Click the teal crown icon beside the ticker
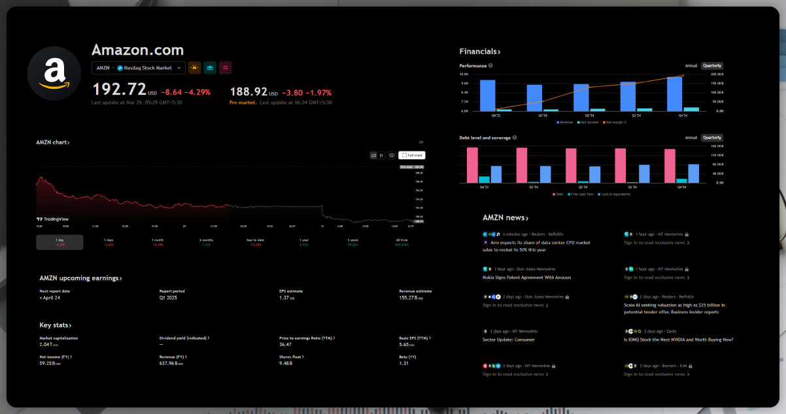 tap(210, 67)
